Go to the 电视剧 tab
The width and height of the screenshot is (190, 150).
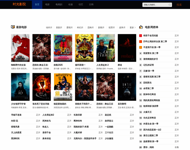click(x=59, y=4)
